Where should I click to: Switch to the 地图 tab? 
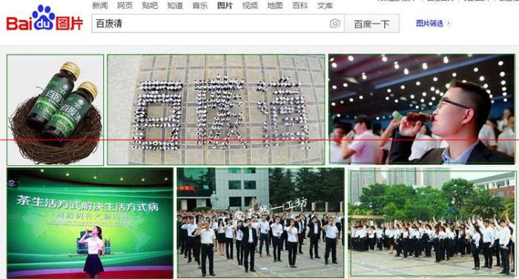(x=275, y=5)
